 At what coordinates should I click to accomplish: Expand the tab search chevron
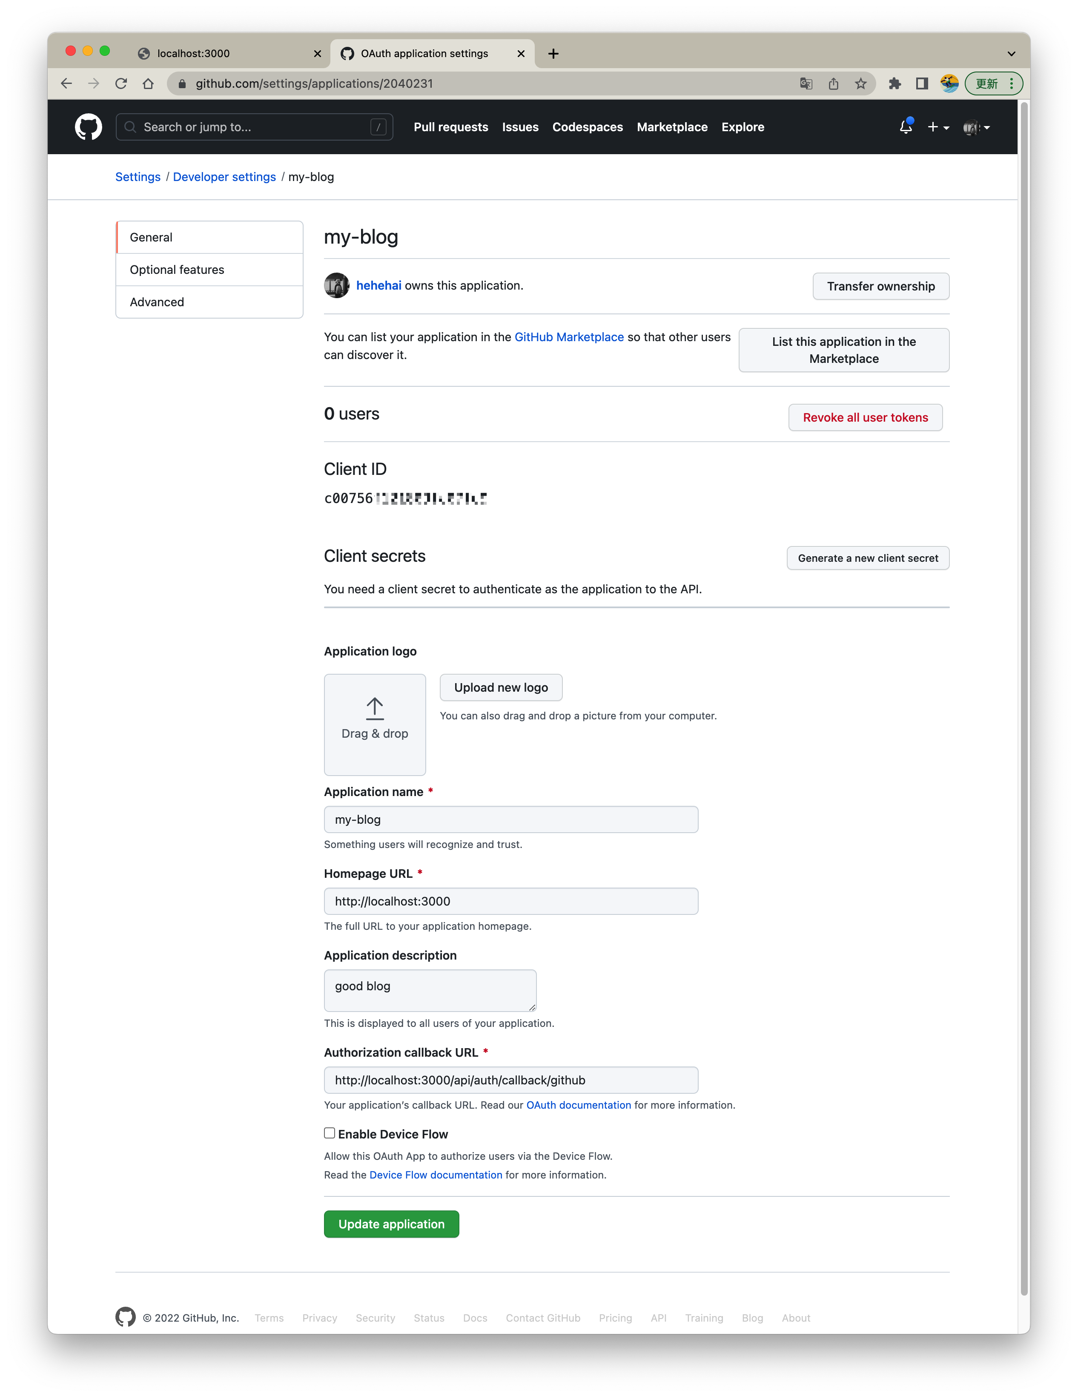click(x=1012, y=54)
